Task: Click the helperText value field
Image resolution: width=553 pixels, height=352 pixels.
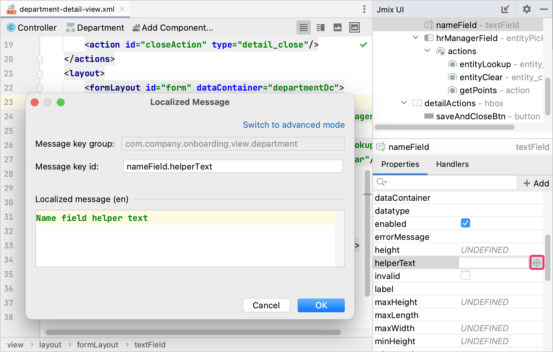Action: (x=494, y=263)
